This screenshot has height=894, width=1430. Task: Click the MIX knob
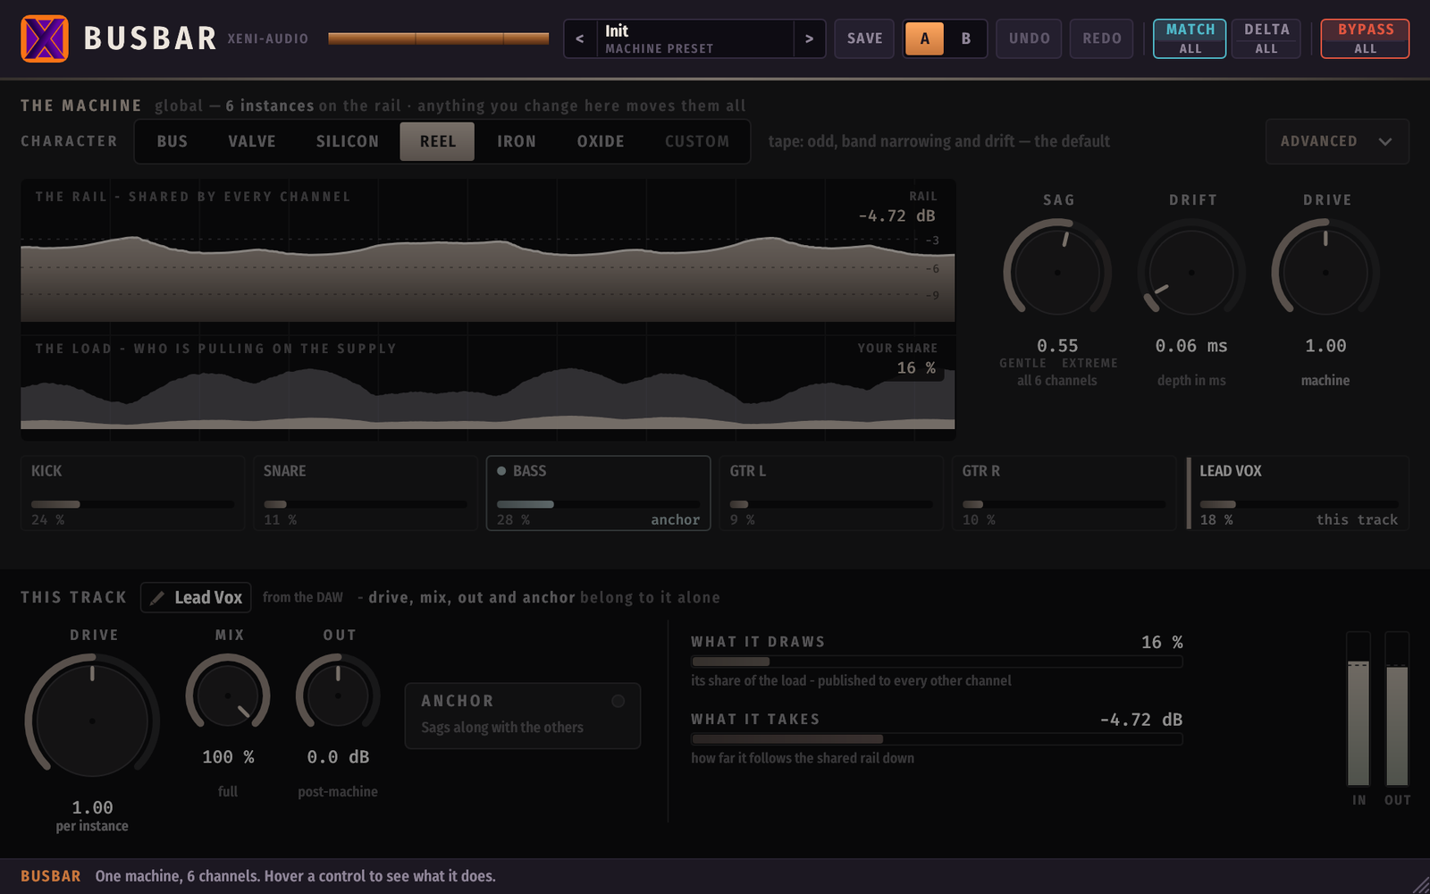click(228, 696)
